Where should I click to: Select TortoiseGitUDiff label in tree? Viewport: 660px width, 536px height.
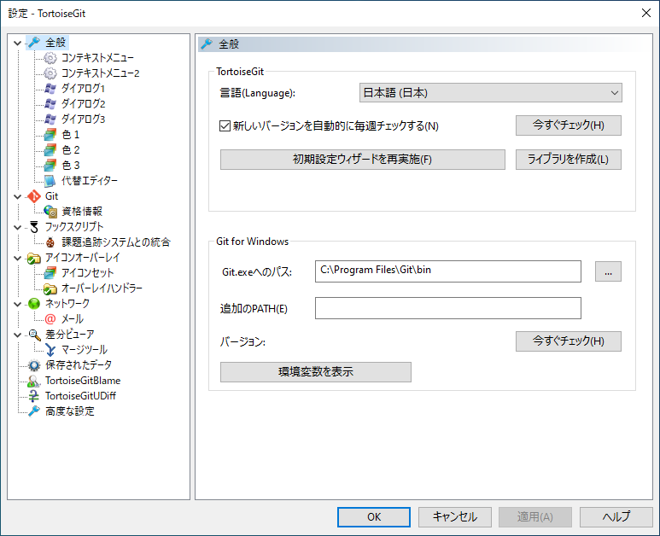(80, 396)
